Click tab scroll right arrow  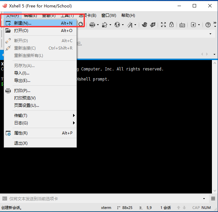coord(207,54)
